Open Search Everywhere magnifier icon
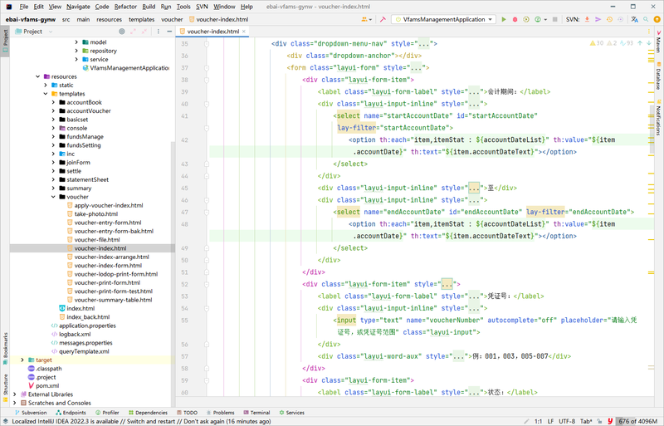The height and width of the screenshot is (426, 664). [646, 18]
